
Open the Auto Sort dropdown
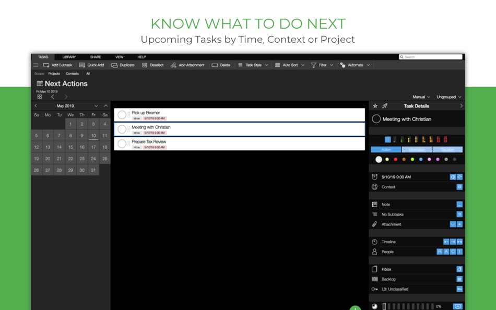pos(290,65)
